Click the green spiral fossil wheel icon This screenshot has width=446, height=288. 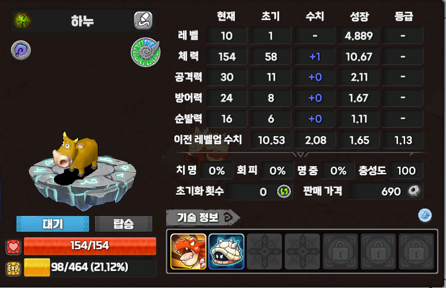coord(145,53)
